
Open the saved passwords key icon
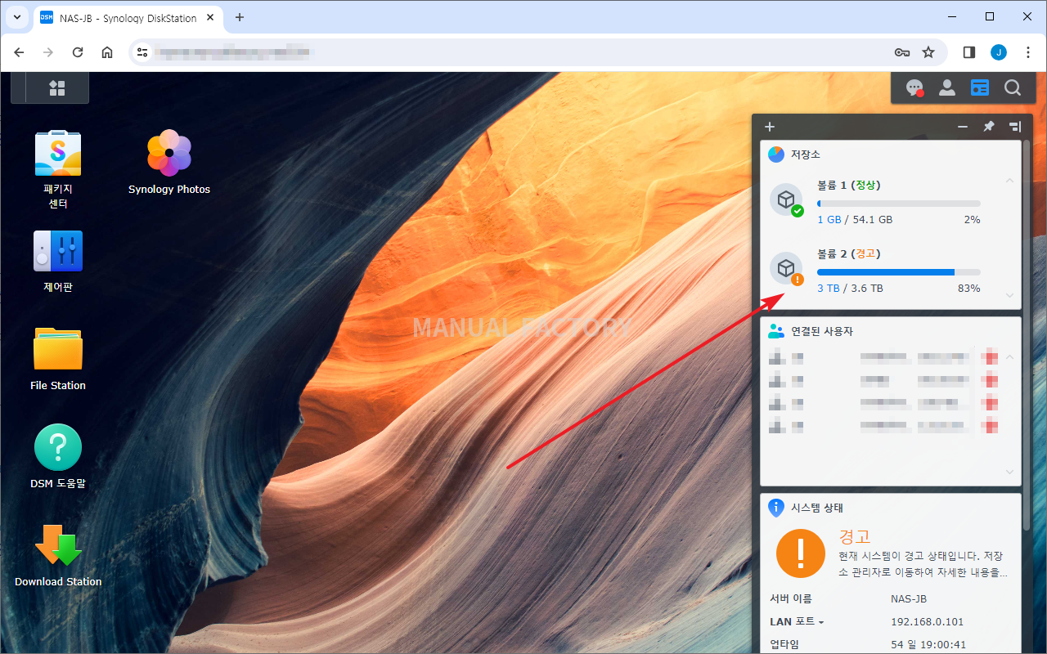902,52
